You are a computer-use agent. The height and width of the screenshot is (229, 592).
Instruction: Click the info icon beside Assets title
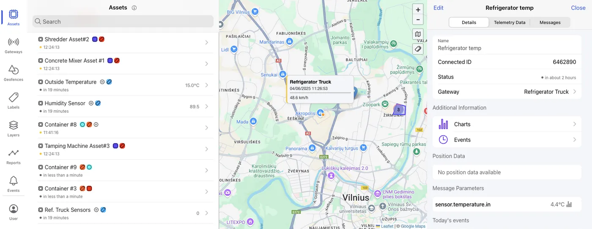134,8
